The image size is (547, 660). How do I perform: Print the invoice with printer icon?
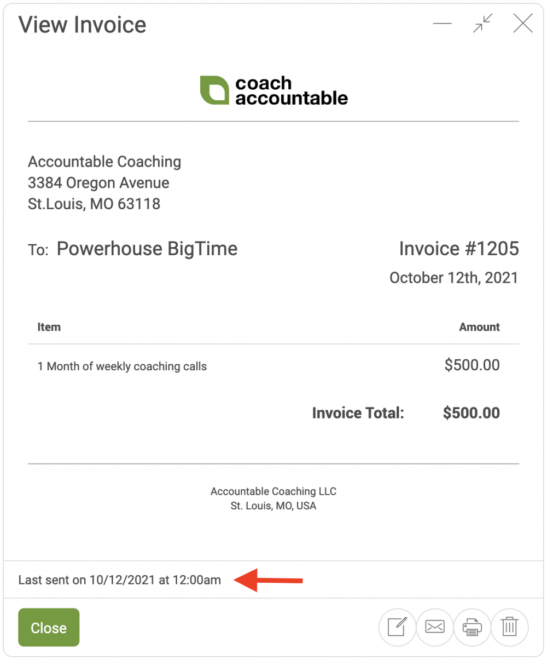pos(472,627)
